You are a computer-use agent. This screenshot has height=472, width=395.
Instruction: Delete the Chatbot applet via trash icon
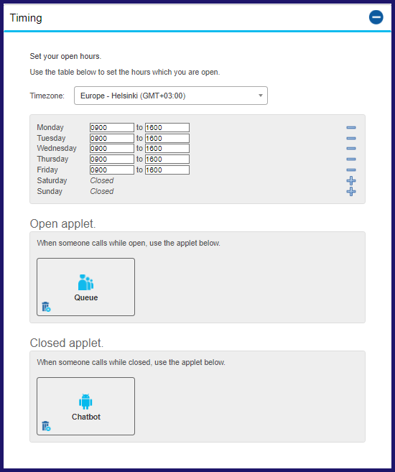[x=46, y=426]
